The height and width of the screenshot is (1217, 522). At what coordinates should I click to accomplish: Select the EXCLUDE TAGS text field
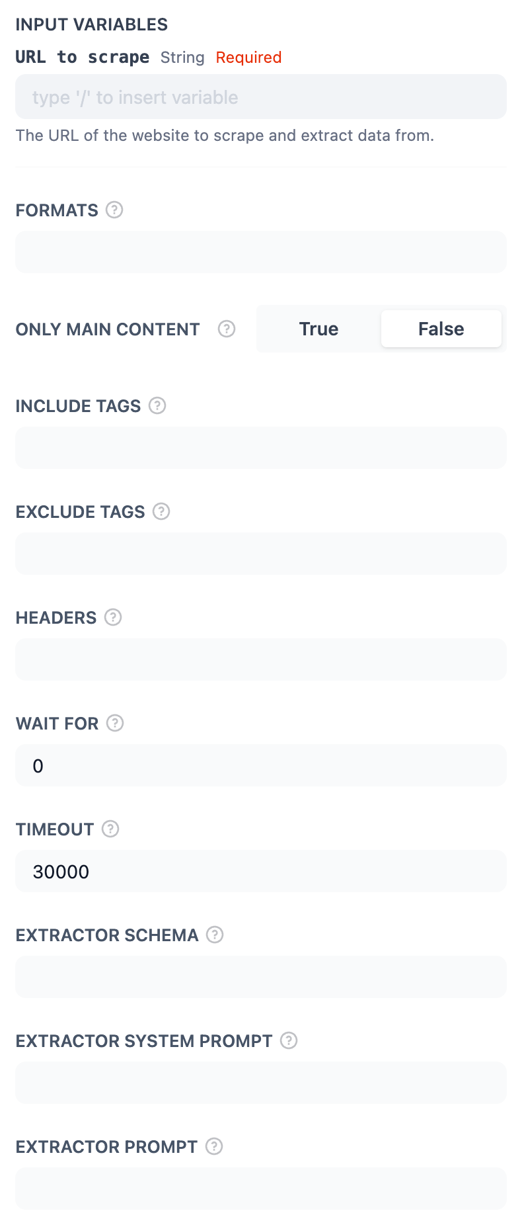261,554
